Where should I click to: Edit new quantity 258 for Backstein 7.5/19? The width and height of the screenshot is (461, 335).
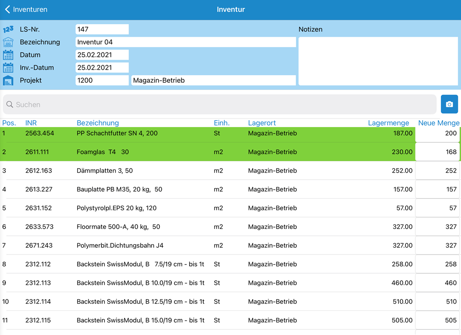coord(437,264)
